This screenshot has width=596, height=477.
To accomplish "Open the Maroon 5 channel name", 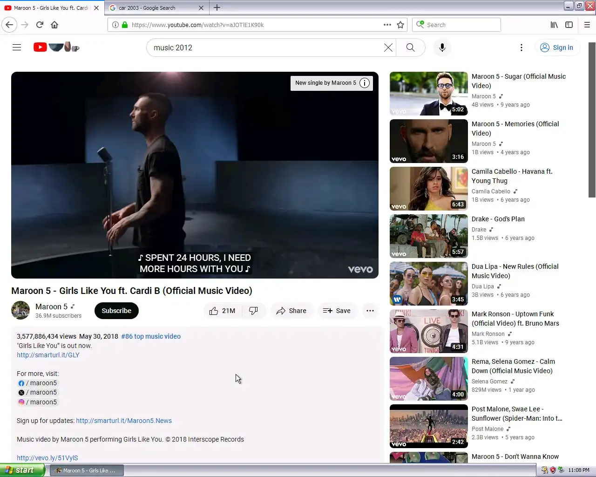I will click(x=51, y=307).
